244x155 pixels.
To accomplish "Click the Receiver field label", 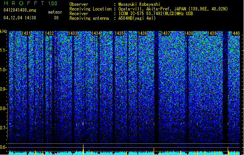I will tap(79, 14).
